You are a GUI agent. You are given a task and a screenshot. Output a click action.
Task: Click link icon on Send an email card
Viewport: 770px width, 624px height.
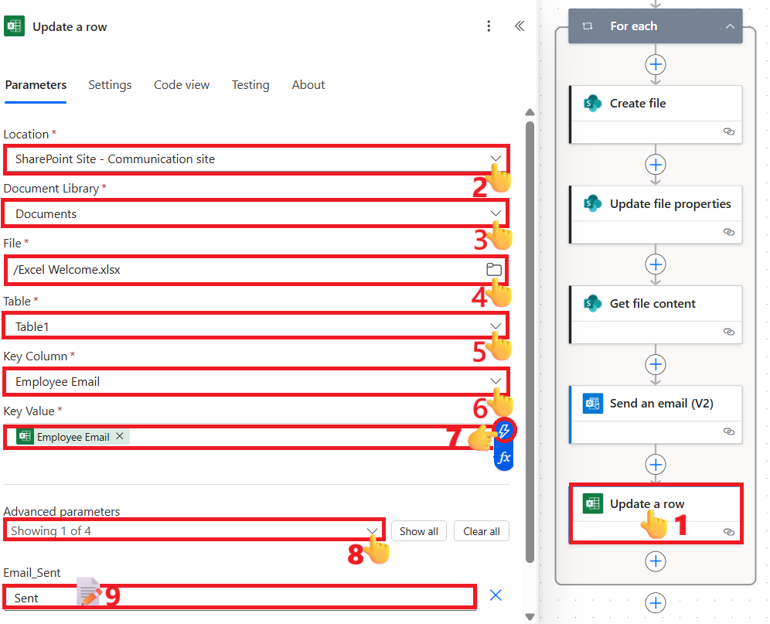point(728,431)
